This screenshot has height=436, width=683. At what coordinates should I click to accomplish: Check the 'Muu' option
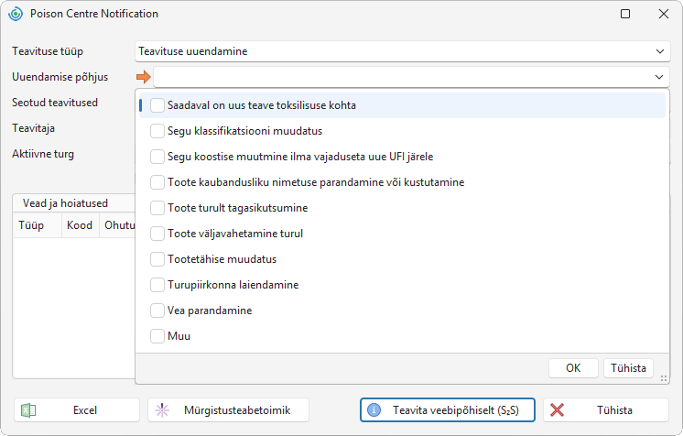click(x=157, y=336)
